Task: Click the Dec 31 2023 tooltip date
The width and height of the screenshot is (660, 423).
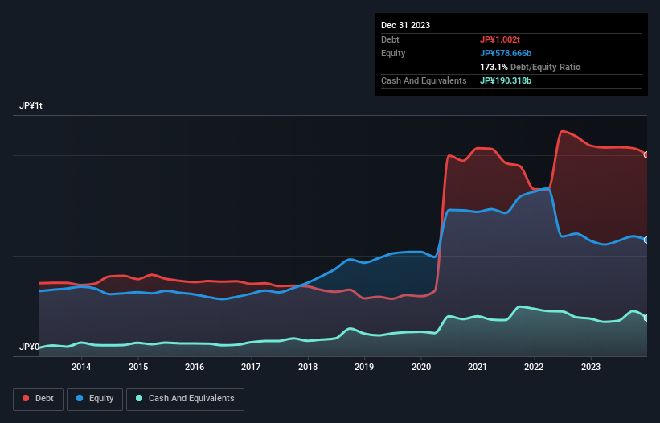Action: click(405, 25)
